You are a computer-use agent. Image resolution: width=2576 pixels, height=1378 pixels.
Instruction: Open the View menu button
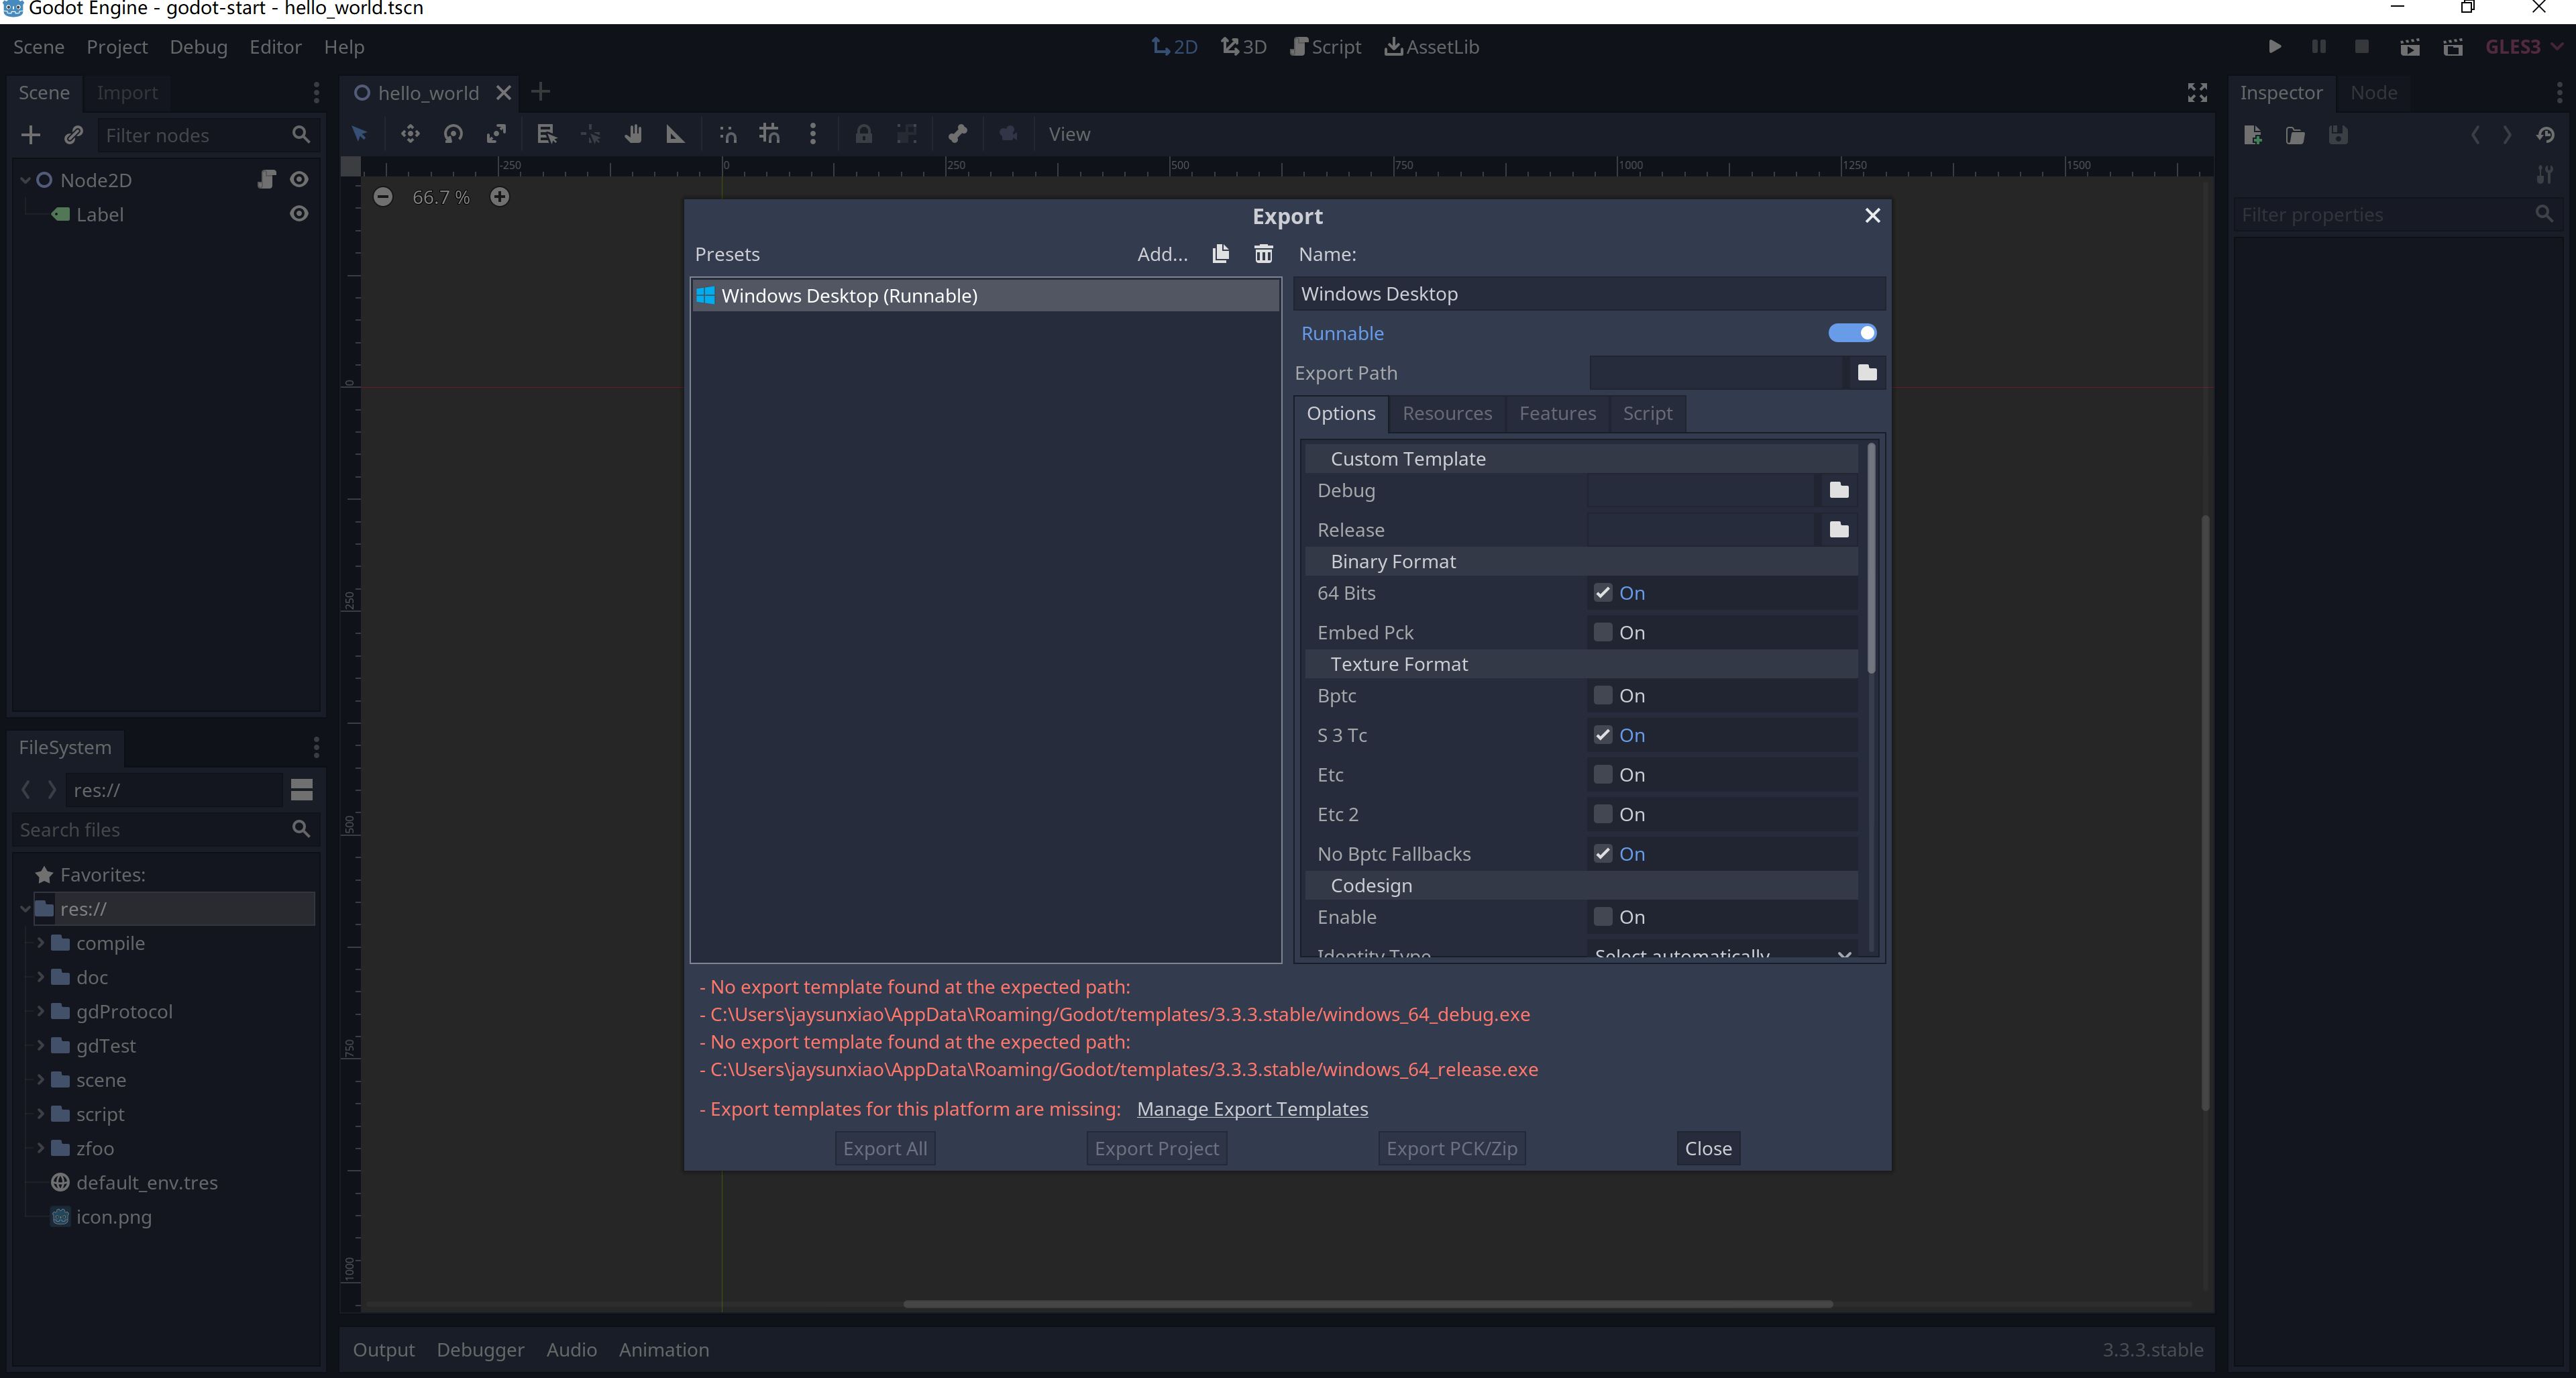(x=1069, y=134)
